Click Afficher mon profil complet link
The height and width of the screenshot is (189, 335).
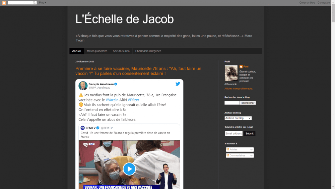(x=239, y=89)
